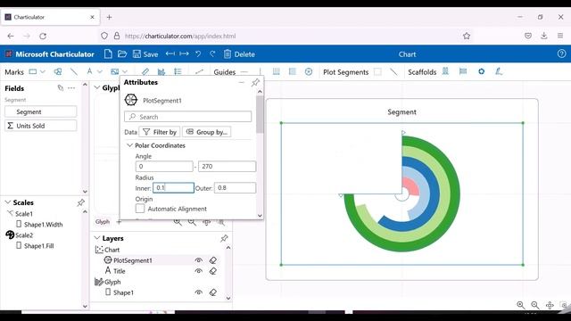Select the legend tool
The width and height of the screenshot is (571, 321).
tap(178, 71)
